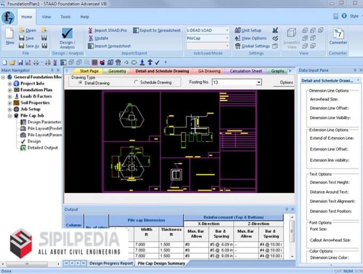Open the DEAD LOAD load case dropdown
Viewport: 363px width, 274px height.
tap(227, 30)
